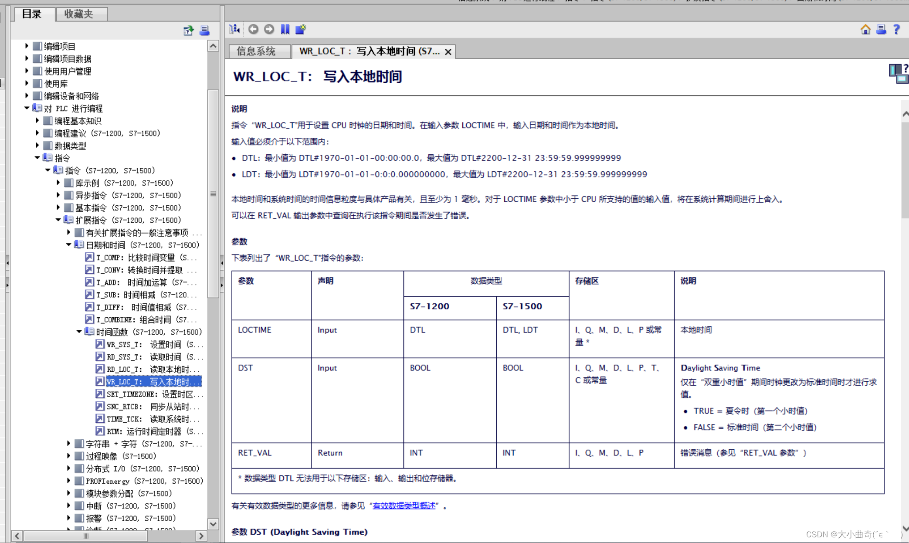Collapse the 时间函数 tree node
This screenshot has height=543, width=909.
click(79, 332)
